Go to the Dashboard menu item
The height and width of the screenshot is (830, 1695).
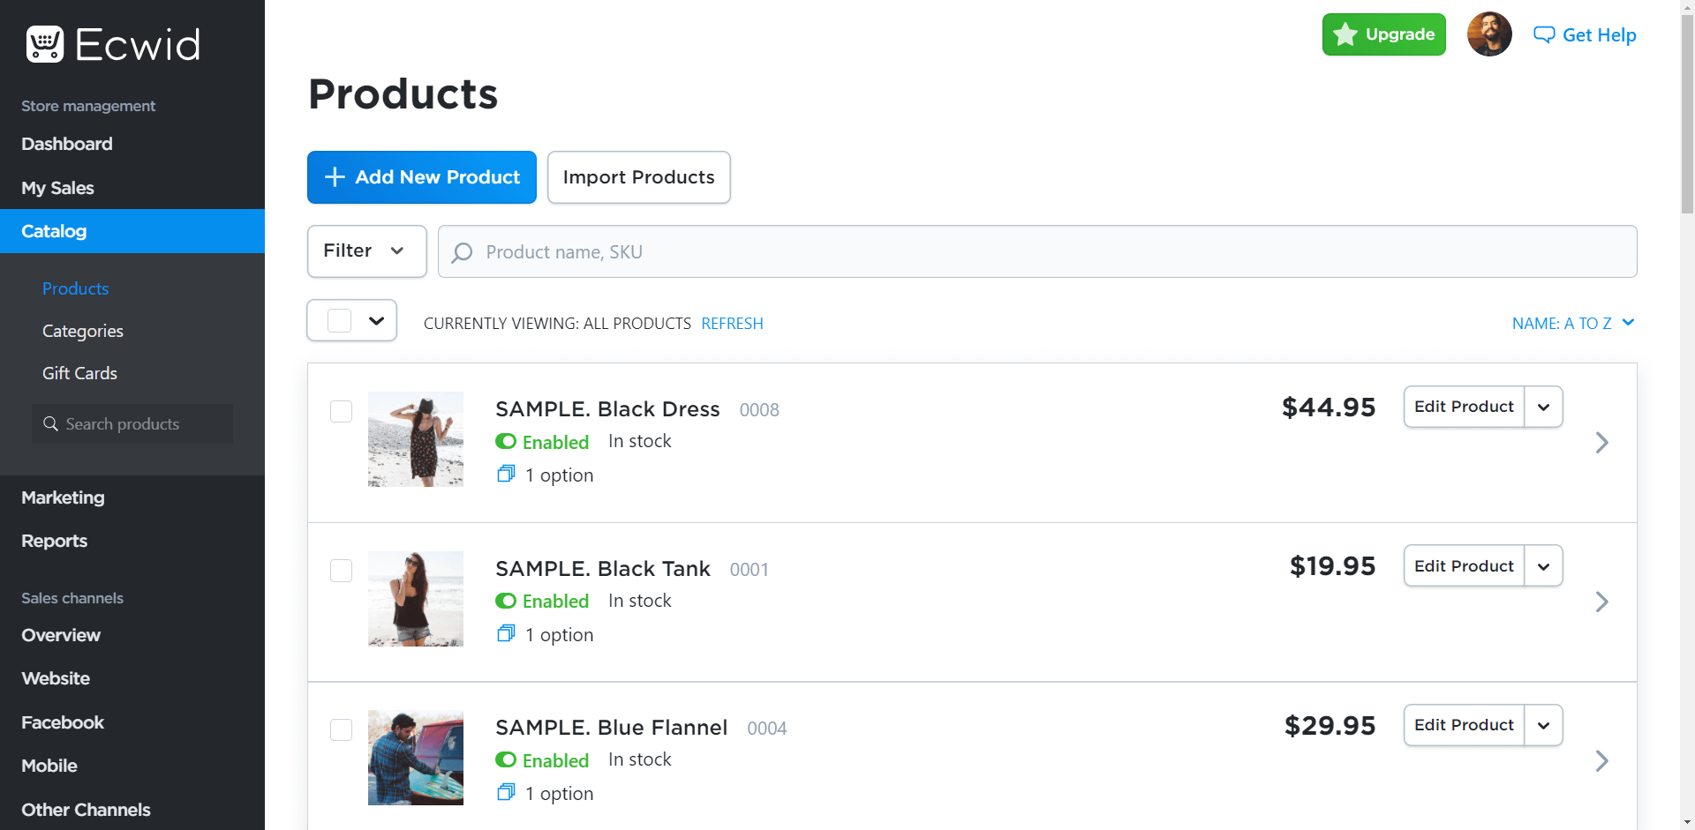pyautogui.click(x=67, y=144)
